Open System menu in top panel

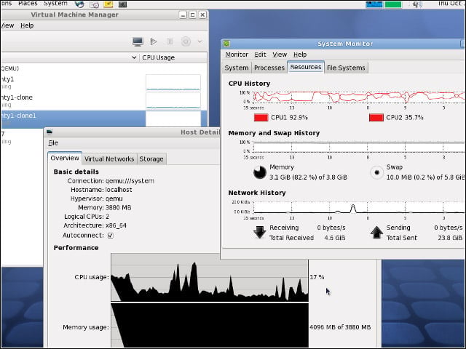point(55,4)
